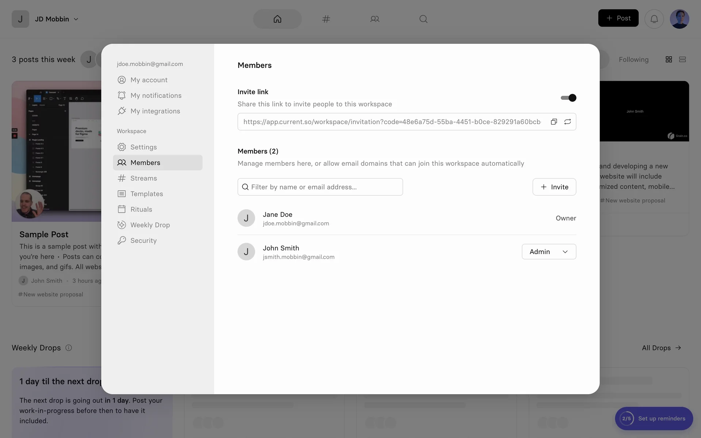Create a new post with Post button
Viewport: 701px width, 438px height.
(x=618, y=18)
